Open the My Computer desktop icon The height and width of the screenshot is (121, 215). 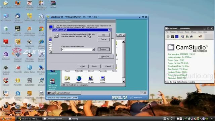click(x=6, y=16)
